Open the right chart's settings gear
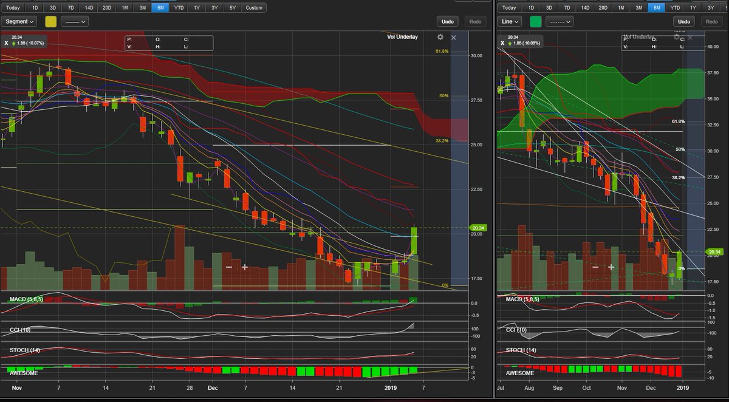 [676, 37]
